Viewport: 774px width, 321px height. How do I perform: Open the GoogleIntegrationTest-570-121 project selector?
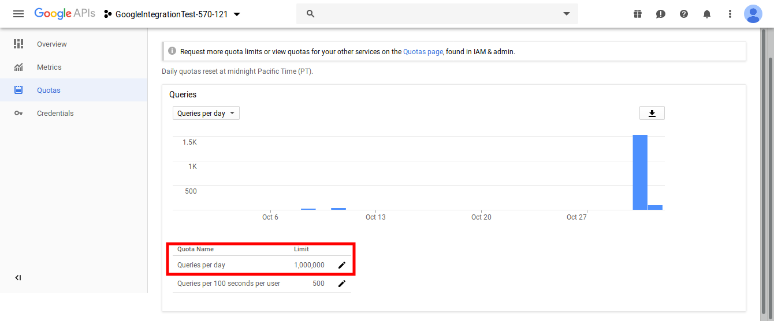point(172,14)
